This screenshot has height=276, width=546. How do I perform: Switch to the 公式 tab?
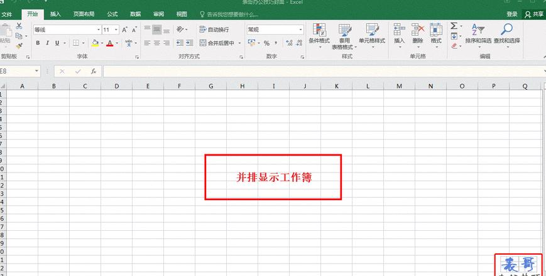tap(112, 14)
